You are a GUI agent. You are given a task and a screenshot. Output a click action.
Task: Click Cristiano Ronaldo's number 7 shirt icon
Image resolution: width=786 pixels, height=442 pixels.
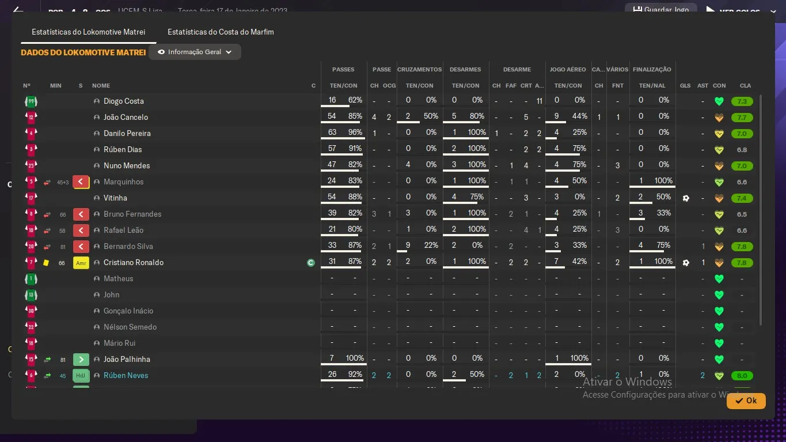[x=31, y=263]
